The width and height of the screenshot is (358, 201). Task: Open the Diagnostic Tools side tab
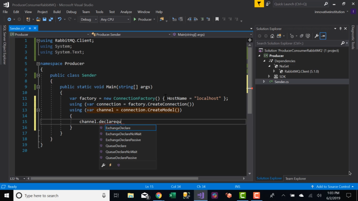[x=353, y=37]
